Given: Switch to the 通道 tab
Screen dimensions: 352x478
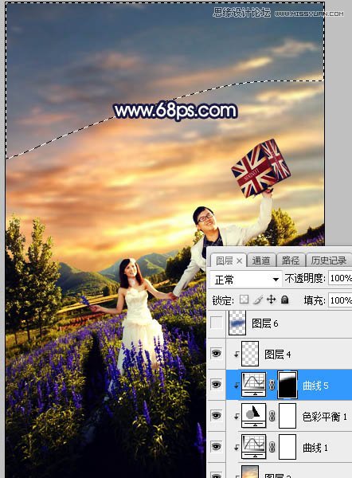Looking at the screenshot, I should click(x=261, y=261).
